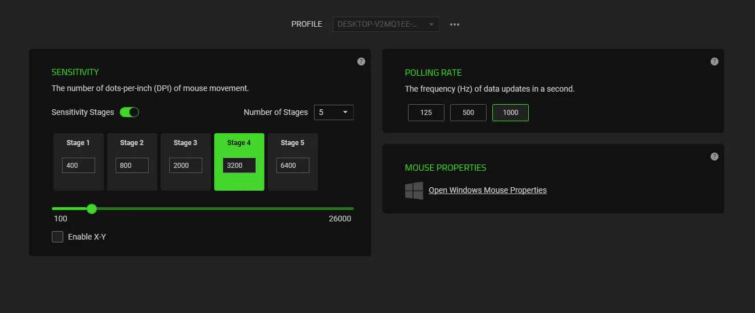Toggle the Sensitivity Stages switch
Viewport: 755px width, 313px height.
click(x=129, y=112)
